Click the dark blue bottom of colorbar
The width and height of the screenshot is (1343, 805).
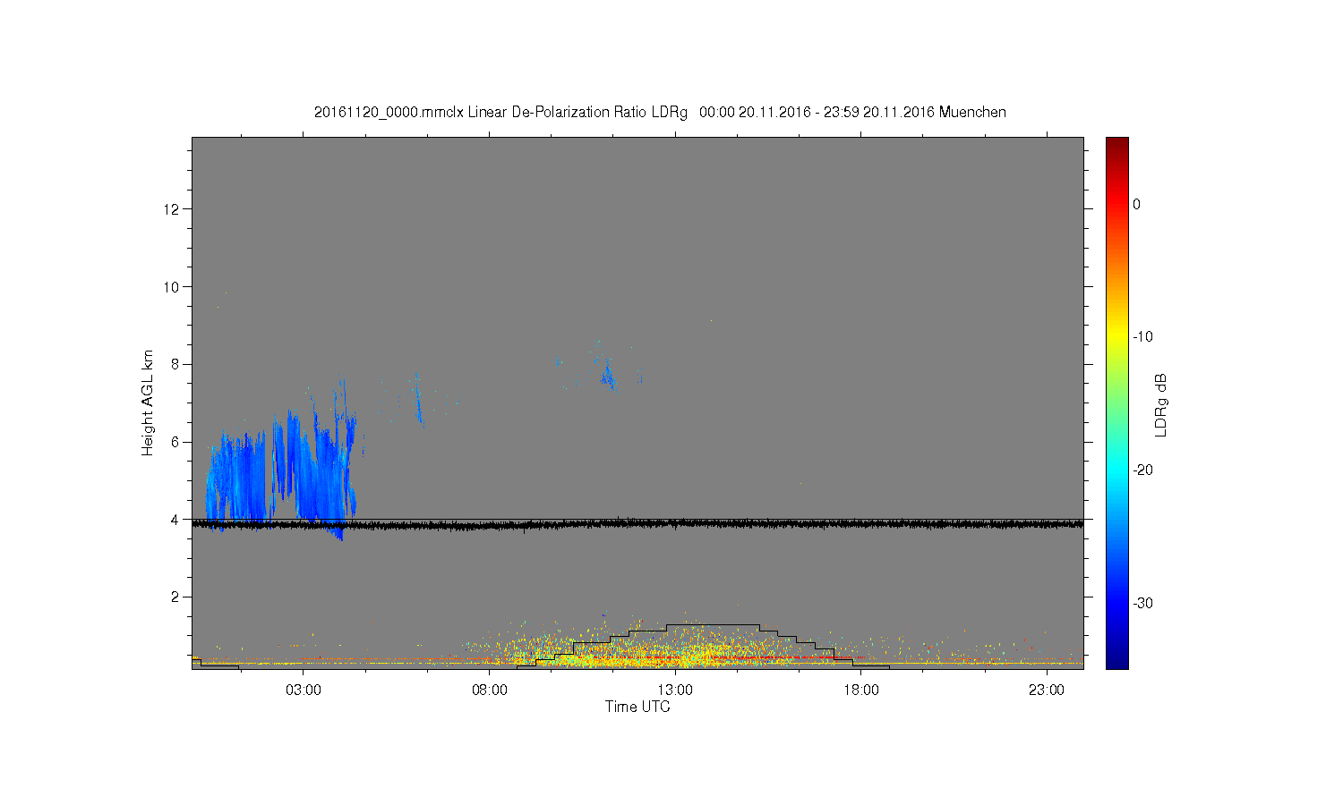pyautogui.click(x=1117, y=659)
